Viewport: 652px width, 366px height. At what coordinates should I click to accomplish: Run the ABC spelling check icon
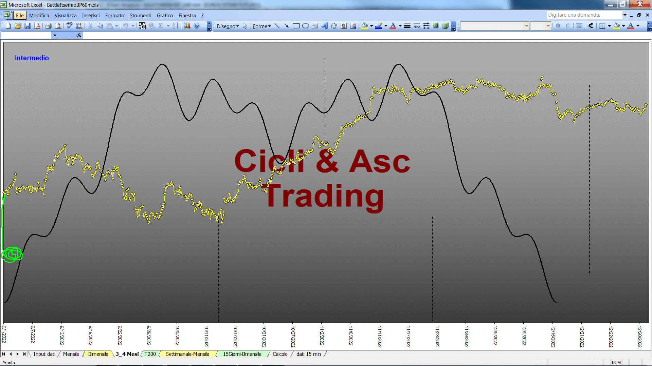tap(69, 26)
